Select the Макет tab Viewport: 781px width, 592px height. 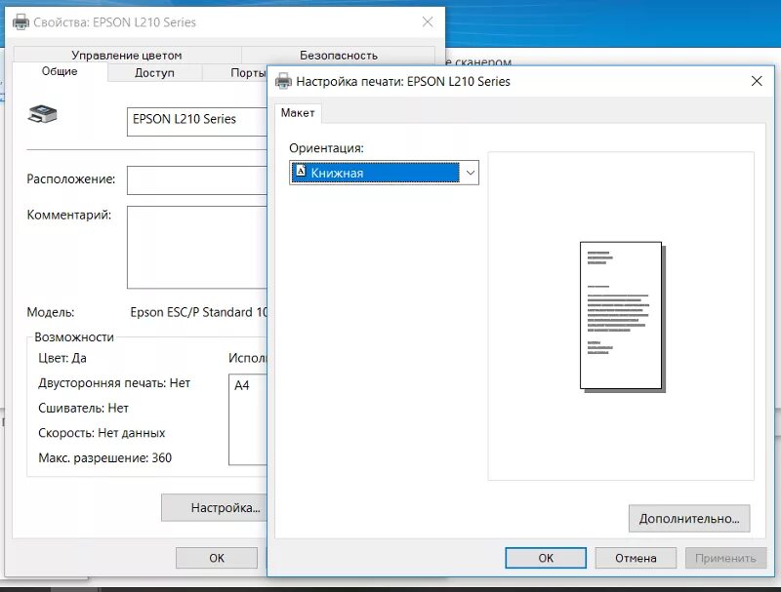[298, 113]
